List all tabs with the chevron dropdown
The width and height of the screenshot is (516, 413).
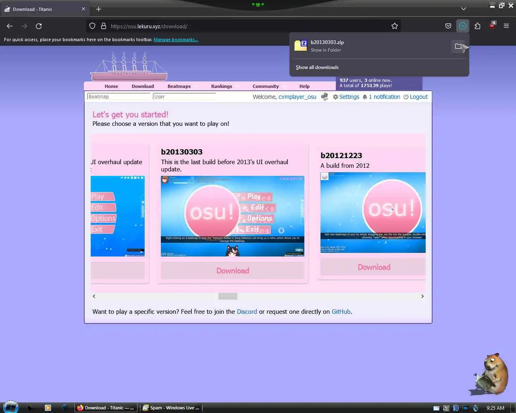[x=464, y=9]
